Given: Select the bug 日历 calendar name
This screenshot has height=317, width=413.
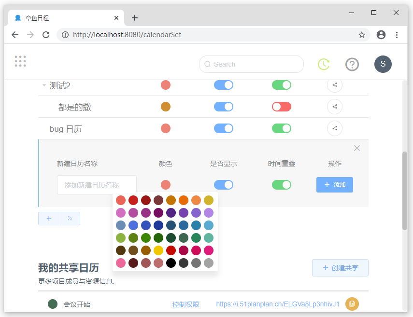Looking at the screenshot, I should (x=66, y=129).
